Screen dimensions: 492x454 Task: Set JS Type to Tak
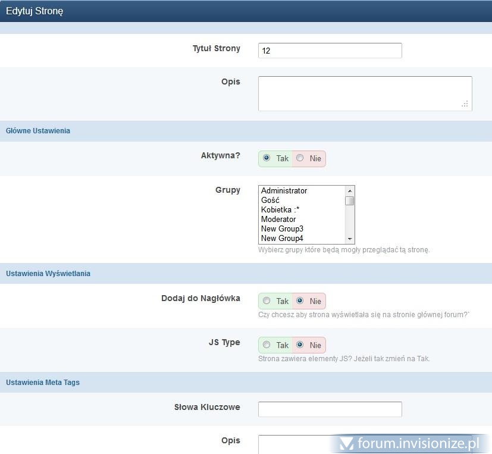click(x=267, y=345)
